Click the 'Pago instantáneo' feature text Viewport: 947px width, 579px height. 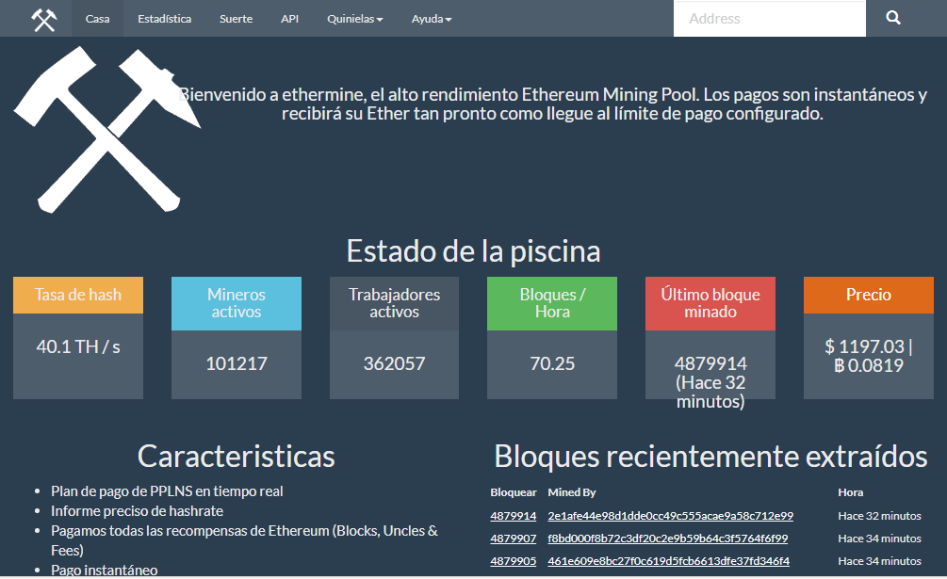[x=105, y=571]
